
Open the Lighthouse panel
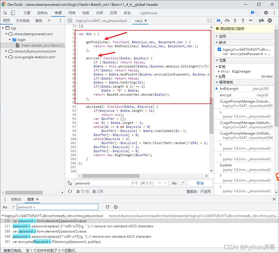click(148, 13)
